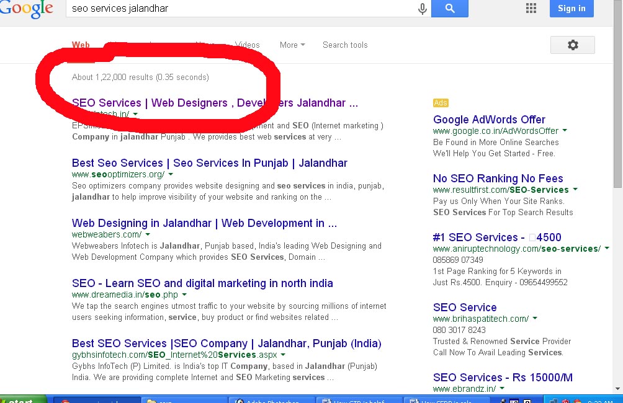Screen dimensions: 623x403
Task: Open the SEO Services Web Designers result
Action: pyautogui.click(x=215, y=103)
